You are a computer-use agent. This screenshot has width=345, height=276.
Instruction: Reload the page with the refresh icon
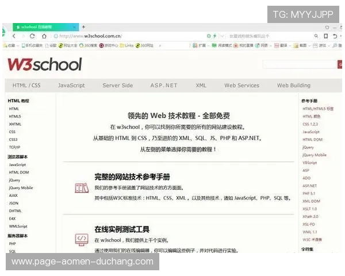pyautogui.click(x=32, y=36)
